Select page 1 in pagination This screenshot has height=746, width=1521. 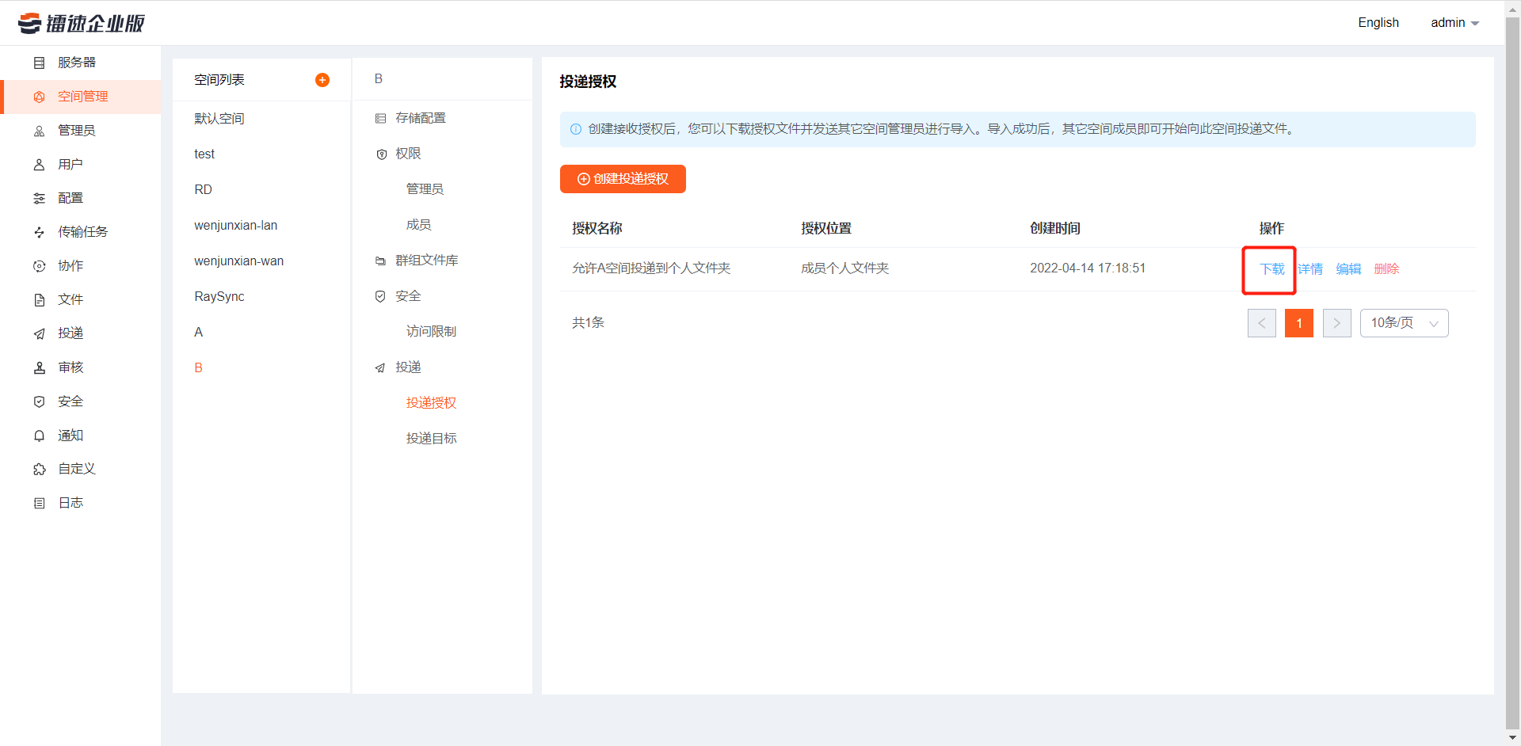click(1298, 323)
